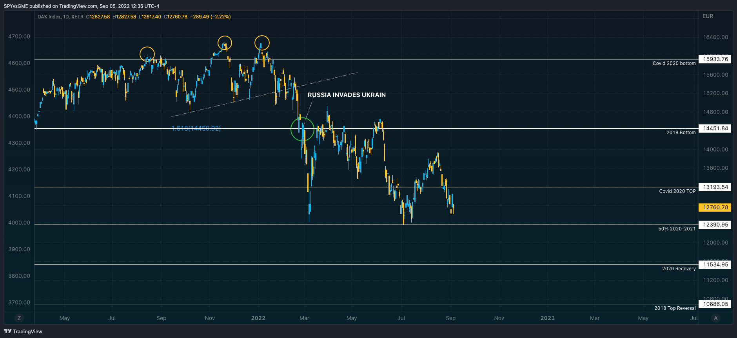Click the 12390.95 price tag
Screen dimensions: 737x338
(715, 225)
